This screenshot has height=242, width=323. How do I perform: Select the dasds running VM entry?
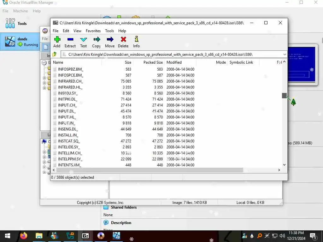pyautogui.click(x=21, y=42)
